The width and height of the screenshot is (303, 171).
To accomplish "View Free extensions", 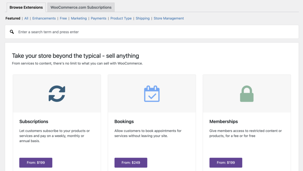I will pos(63,18).
